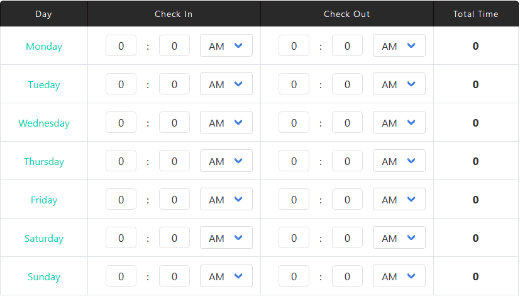Focus Sunday check-out hour field
The height and width of the screenshot is (296, 520).
point(294,276)
